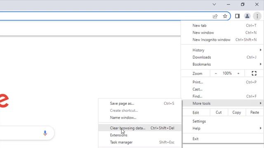
Task: Expand the Help submenu
Action: pos(222,128)
